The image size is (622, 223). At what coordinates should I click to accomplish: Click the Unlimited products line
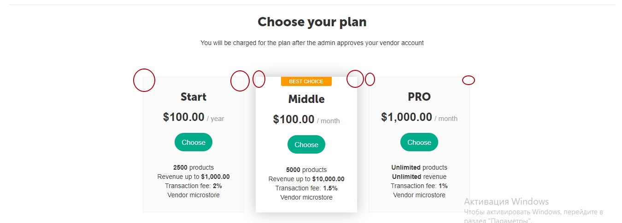pos(419,167)
